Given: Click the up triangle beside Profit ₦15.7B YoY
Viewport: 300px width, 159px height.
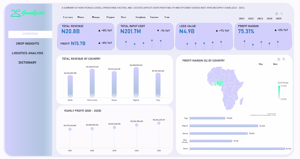Looking at the screenshot, I should click(x=99, y=43).
